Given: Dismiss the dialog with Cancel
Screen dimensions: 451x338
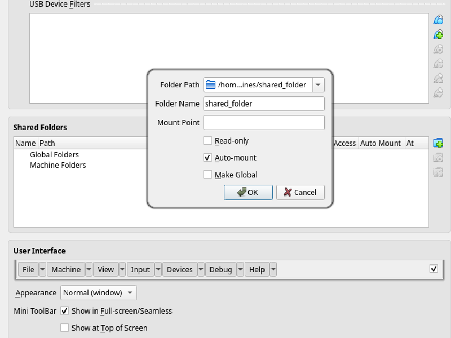Looking at the screenshot, I should 300,192.
